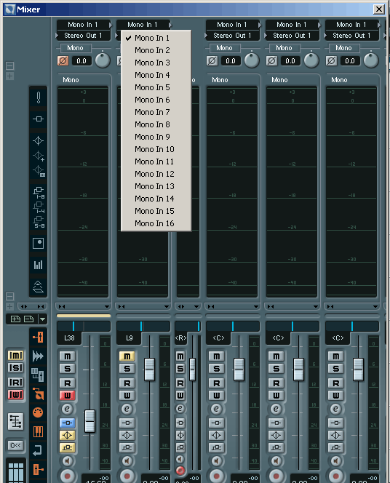Show the input gain settings panel icon
Screen dimensions: 390x483
[38, 97]
